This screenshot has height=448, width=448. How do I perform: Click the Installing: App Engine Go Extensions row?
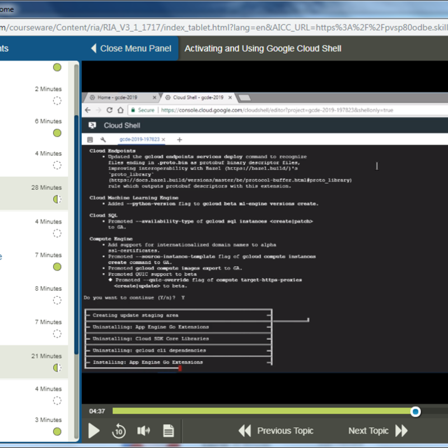tap(178, 362)
